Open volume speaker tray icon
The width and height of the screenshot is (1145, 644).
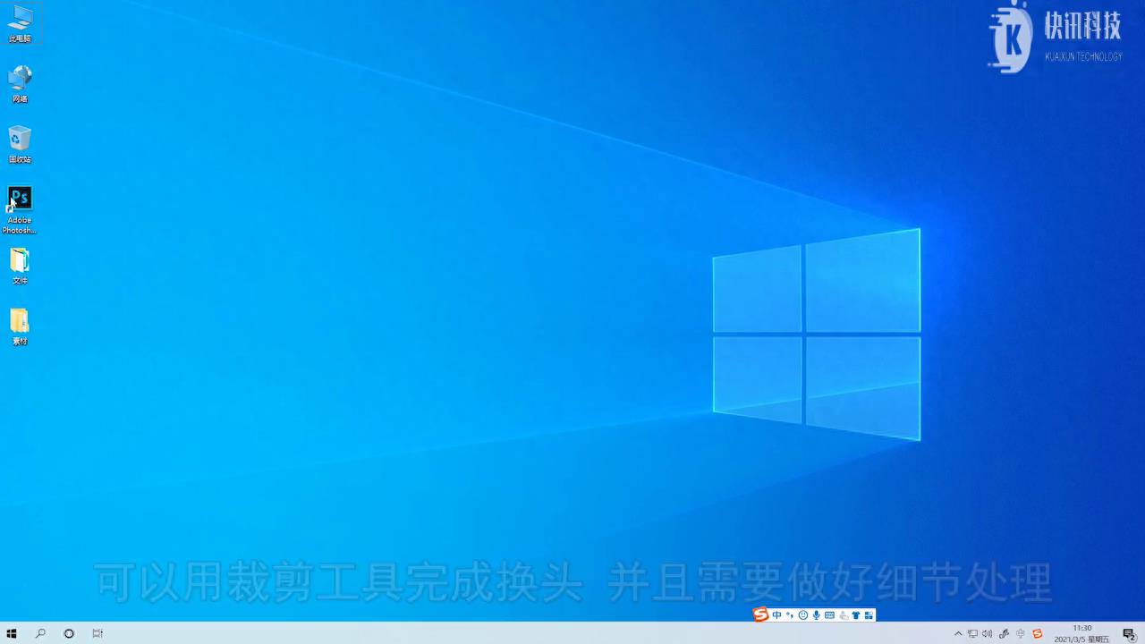pos(987,633)
